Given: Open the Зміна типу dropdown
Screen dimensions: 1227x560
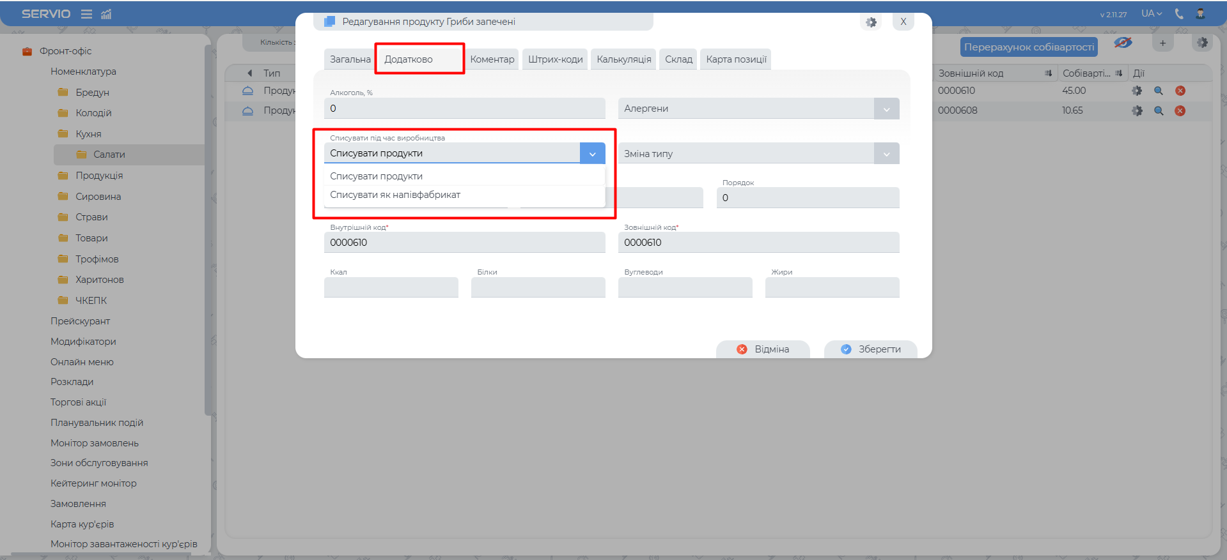Looking at the screenshot, I should coord(886,154).
